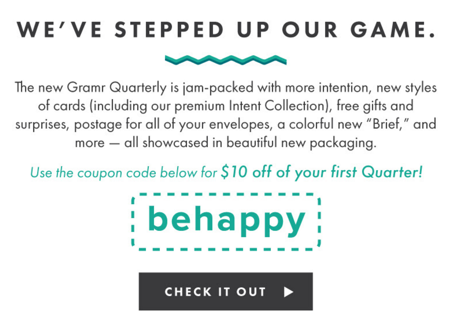Click the white arrow icon on the dark button
The image size is (451, 321).
point(288,292)
